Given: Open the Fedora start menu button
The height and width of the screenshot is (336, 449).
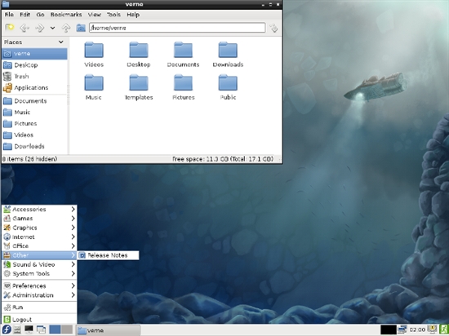Looking at the screenshot, I should pos(7,329).
